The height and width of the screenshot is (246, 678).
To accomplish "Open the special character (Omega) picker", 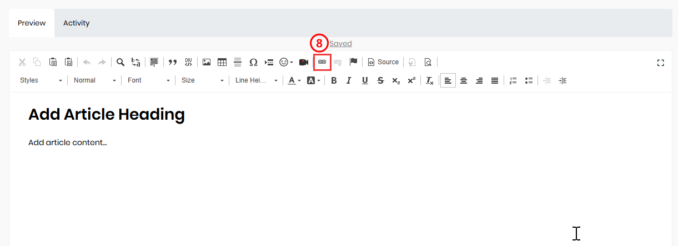I will tap(253, 62).
